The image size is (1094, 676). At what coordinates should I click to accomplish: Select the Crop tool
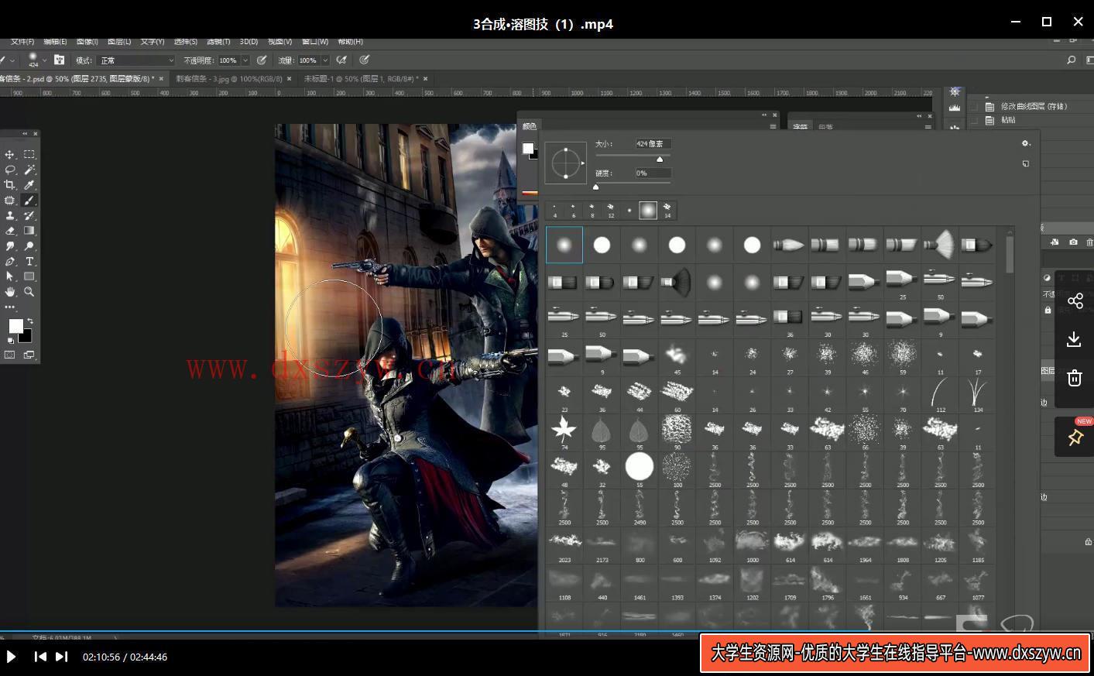click(x=10, y=185)
